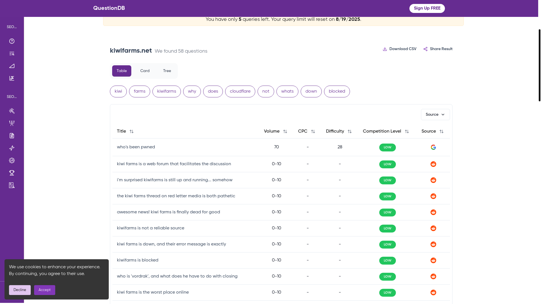Toggle the 'down' keyword filter chip
This screenshot has height=304, width=541.
311,91
